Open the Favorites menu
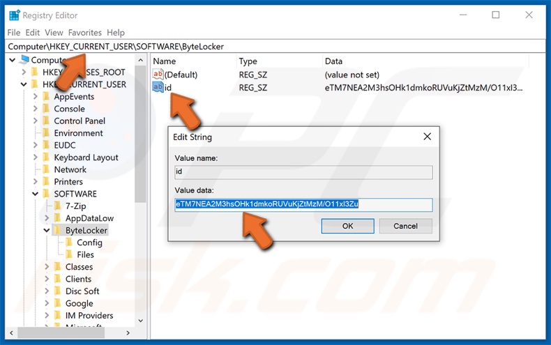 coord(84,33)
